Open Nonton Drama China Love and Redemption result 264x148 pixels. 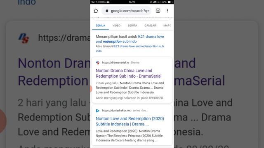click(x=129, y=73)
